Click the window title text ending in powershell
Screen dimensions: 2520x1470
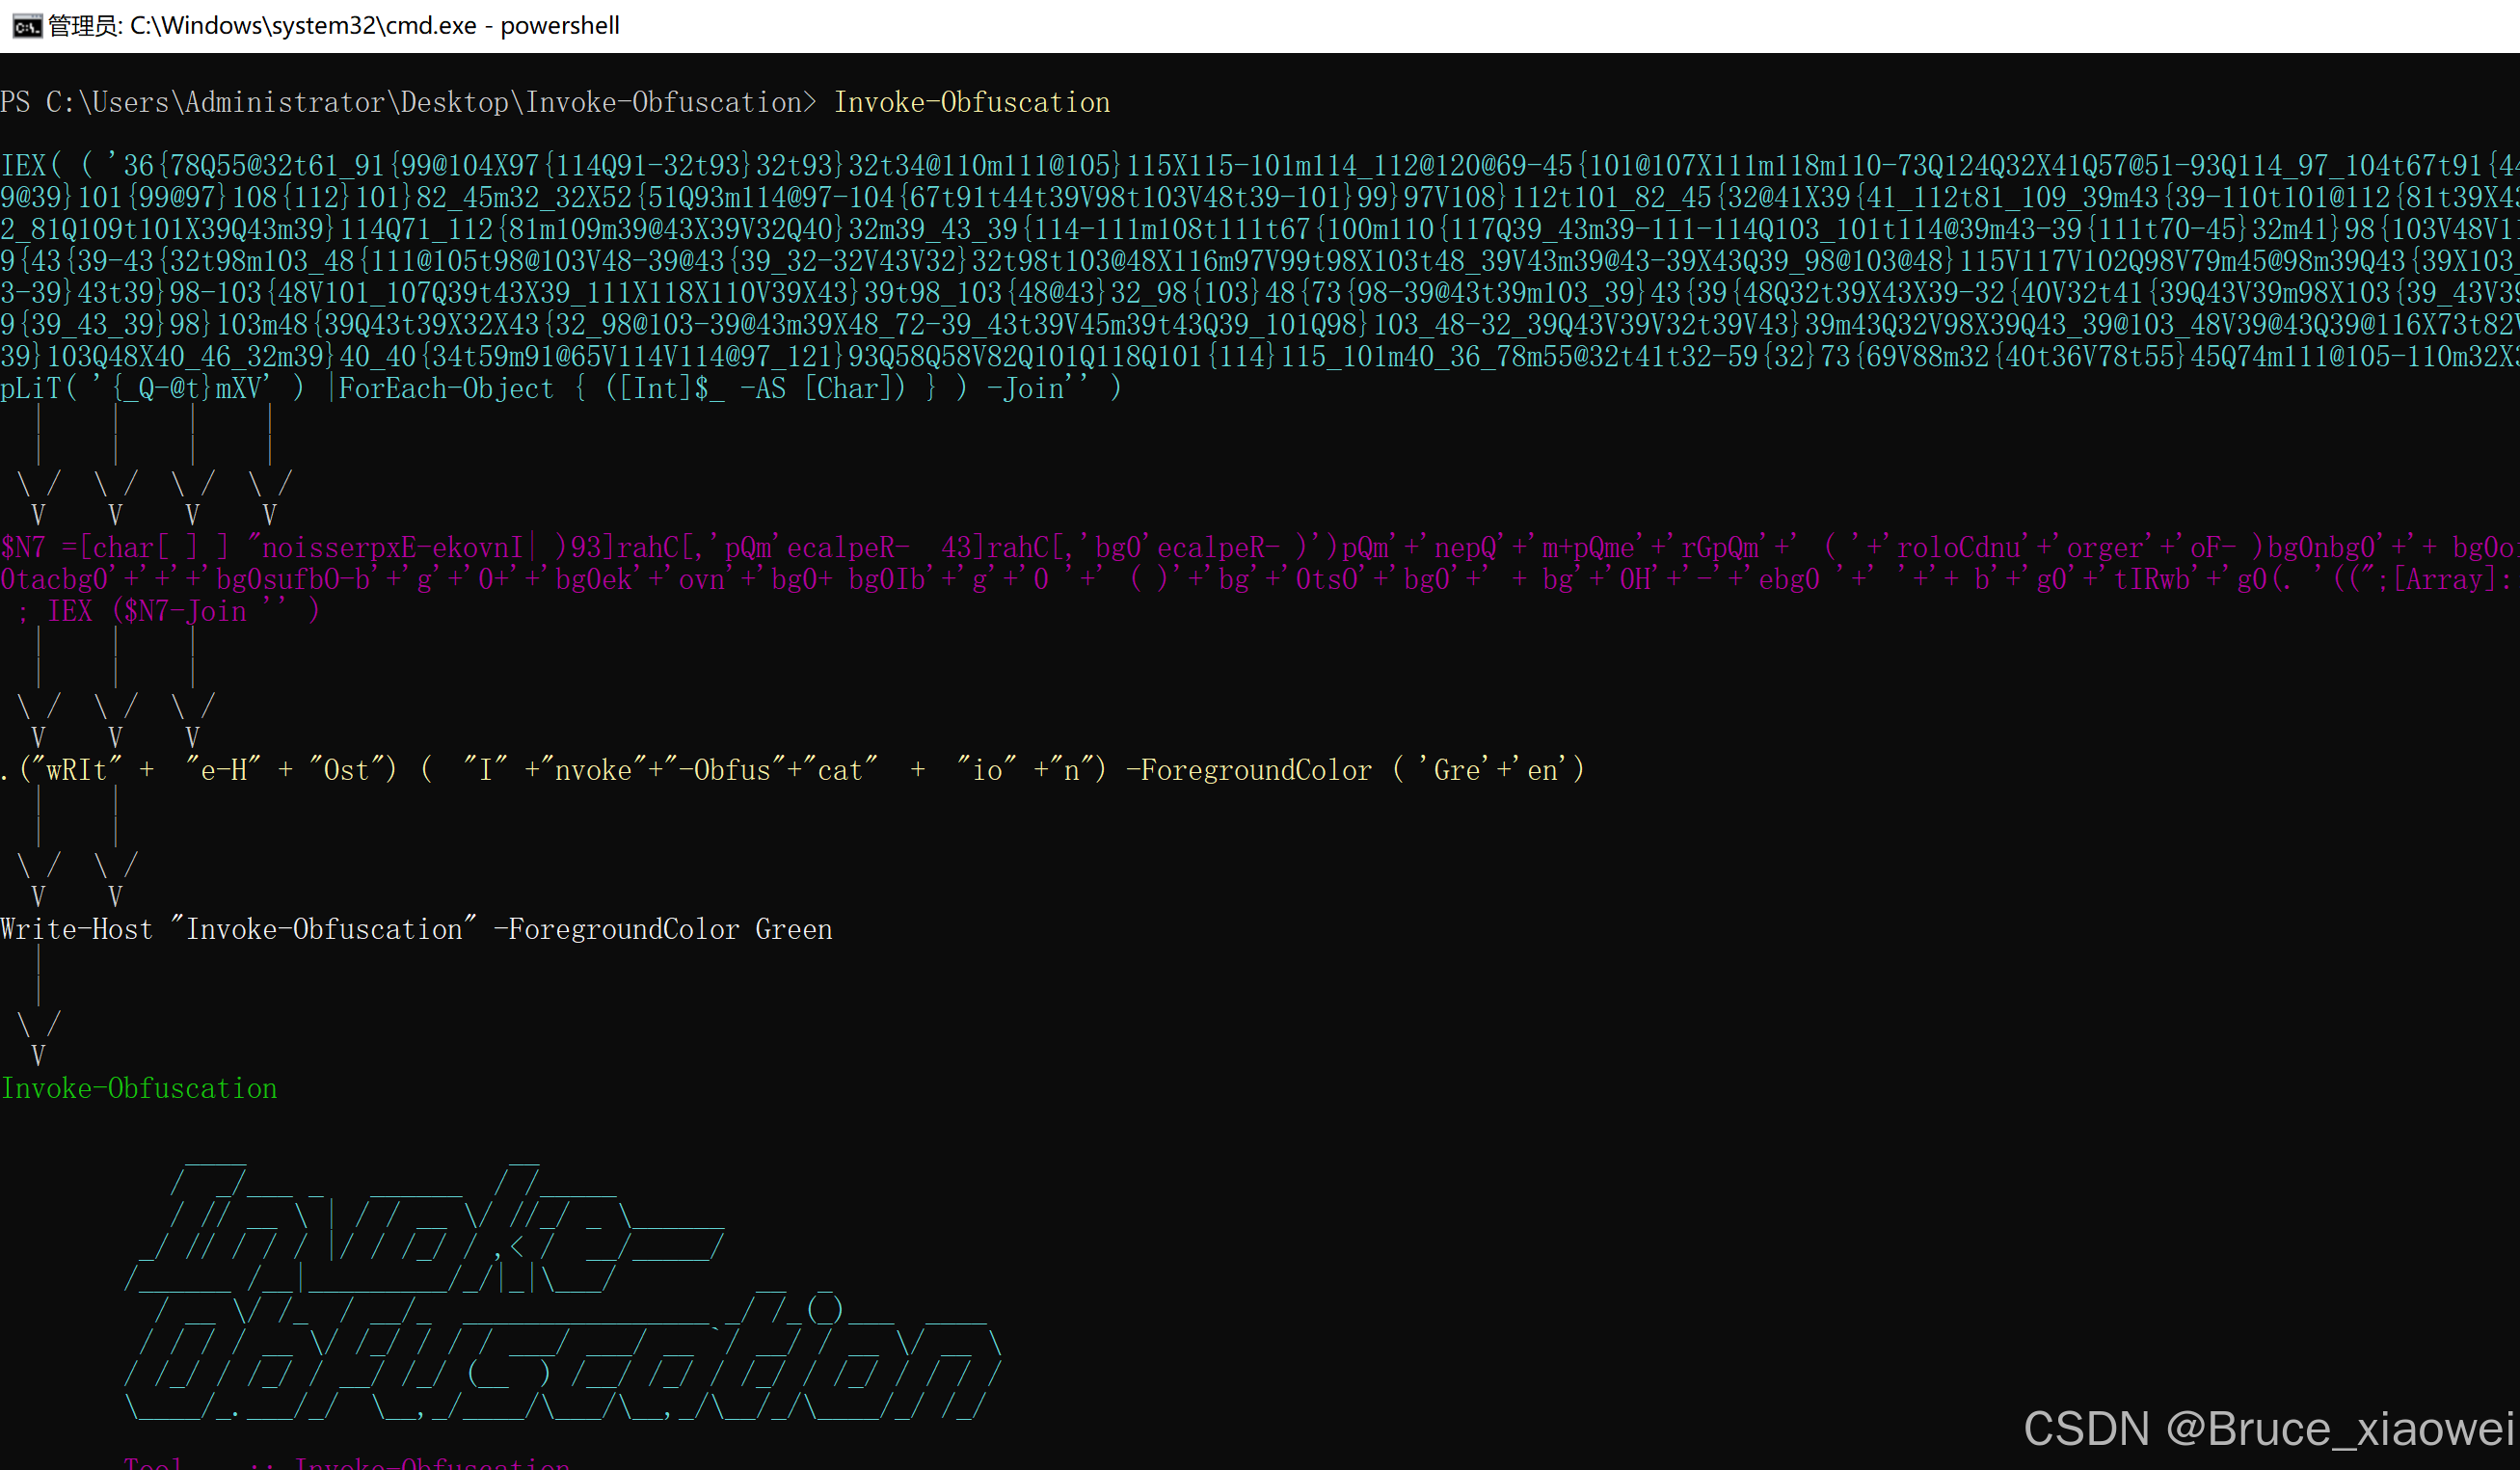[334, 25]
